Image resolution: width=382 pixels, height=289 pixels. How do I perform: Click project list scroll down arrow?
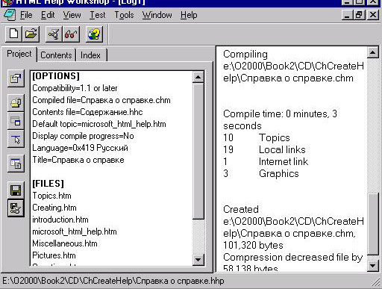pyautogui.click(x=198, y=260)
